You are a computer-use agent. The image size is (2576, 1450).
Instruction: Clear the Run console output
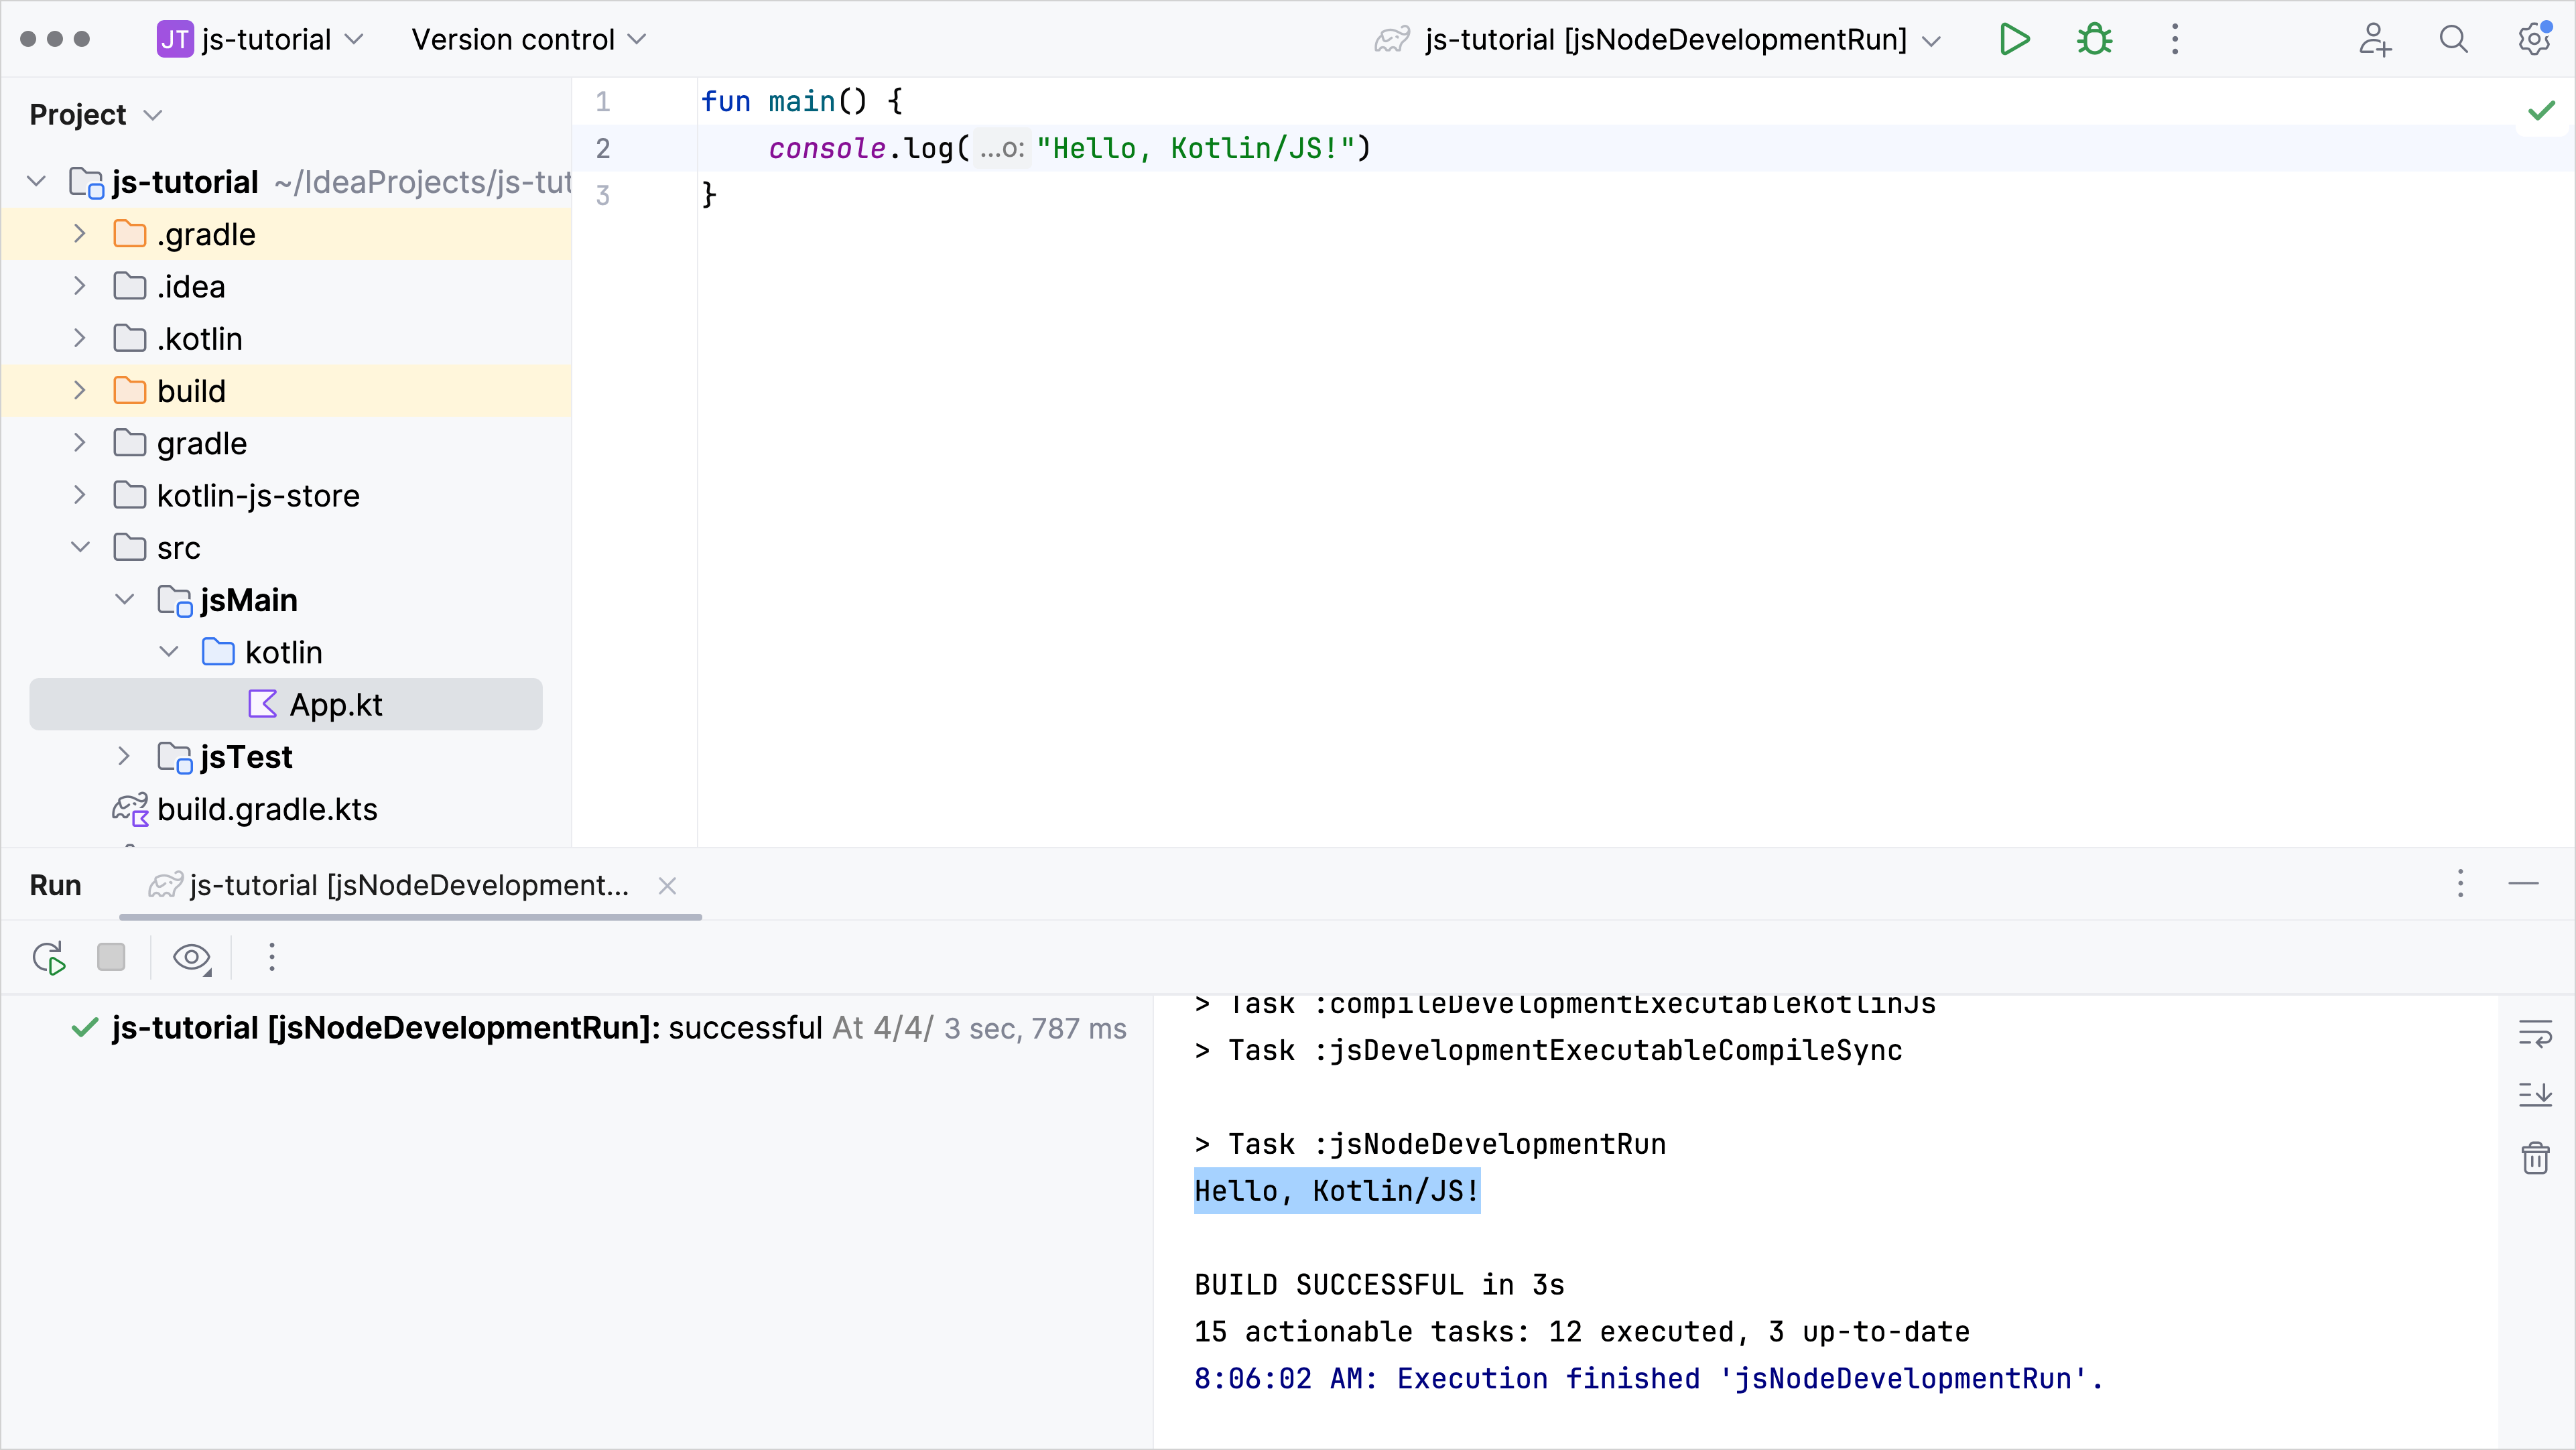pos(2536,1158)
